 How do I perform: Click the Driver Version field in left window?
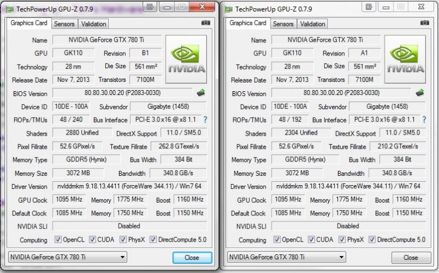pyautogui.click(x=130, y=186)
